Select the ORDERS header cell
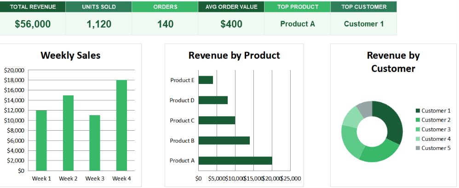The image size is (459, 188). 165,7
